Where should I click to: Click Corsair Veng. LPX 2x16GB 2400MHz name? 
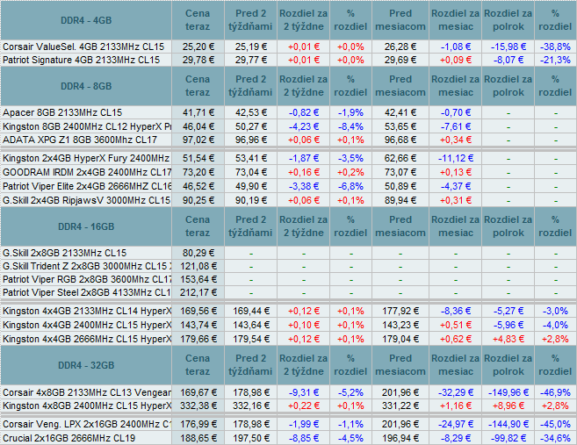[87, 424]
